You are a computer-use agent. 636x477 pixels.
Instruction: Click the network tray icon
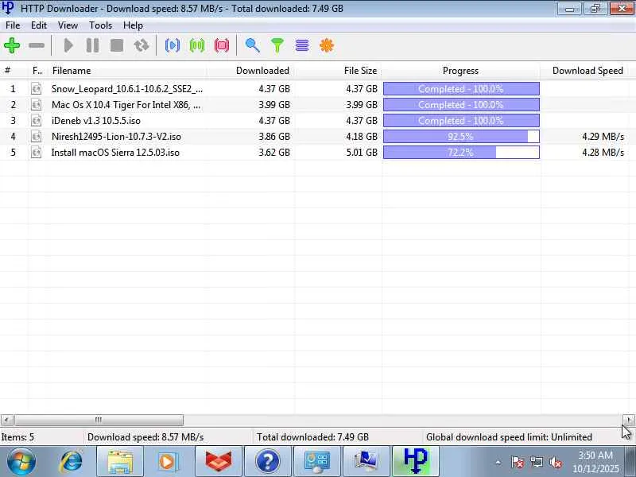click(537, 462)
